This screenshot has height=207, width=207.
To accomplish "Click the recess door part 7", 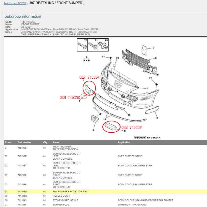I will pos(144,50).
